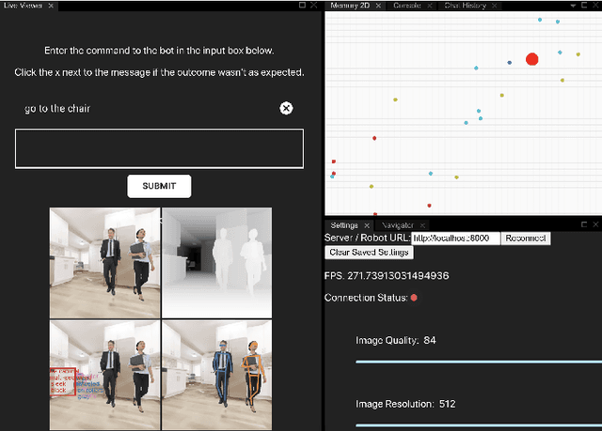Click the Reconnect button

pyautogui.click(x=525, y=239)
